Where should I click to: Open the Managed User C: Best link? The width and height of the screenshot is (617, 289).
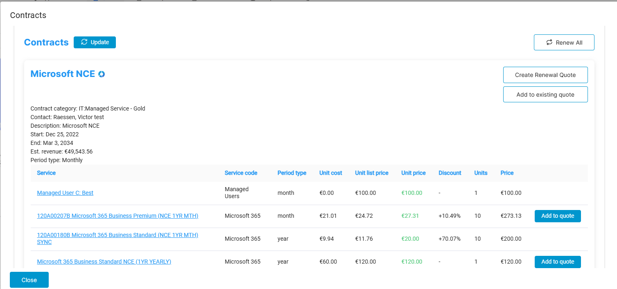coord(65,193)
